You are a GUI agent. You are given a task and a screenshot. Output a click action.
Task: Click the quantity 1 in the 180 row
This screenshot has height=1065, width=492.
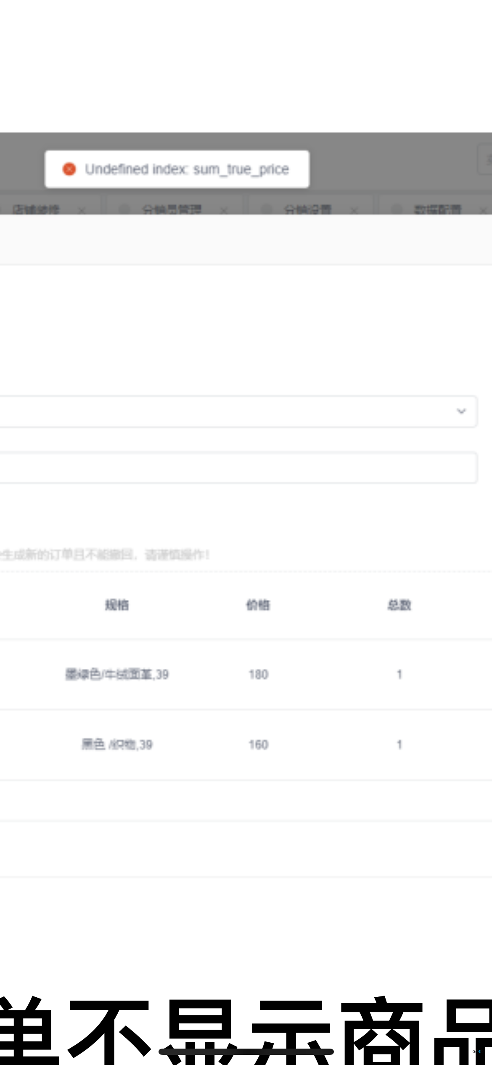tap(399, 674)
